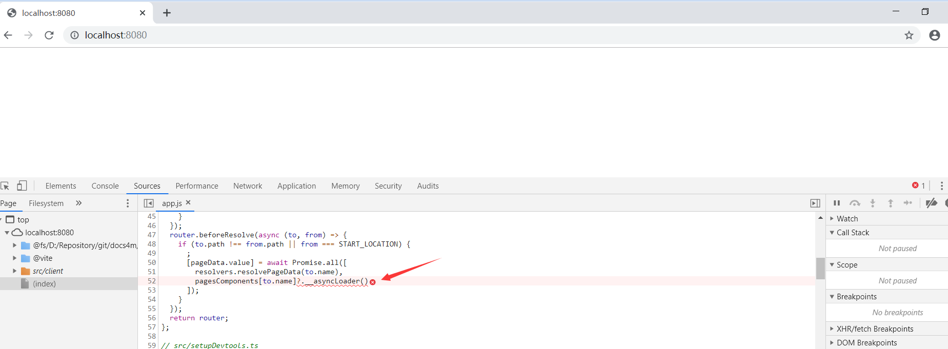Open the Performance tab
This screenshot has width=948, height=349.
click(x=197, y=186)
